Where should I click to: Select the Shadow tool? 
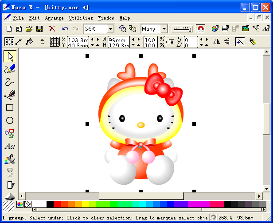pos(11,185)
